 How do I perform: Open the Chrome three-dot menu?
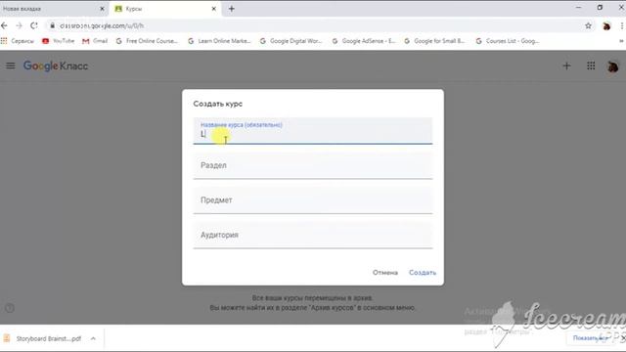622,26
